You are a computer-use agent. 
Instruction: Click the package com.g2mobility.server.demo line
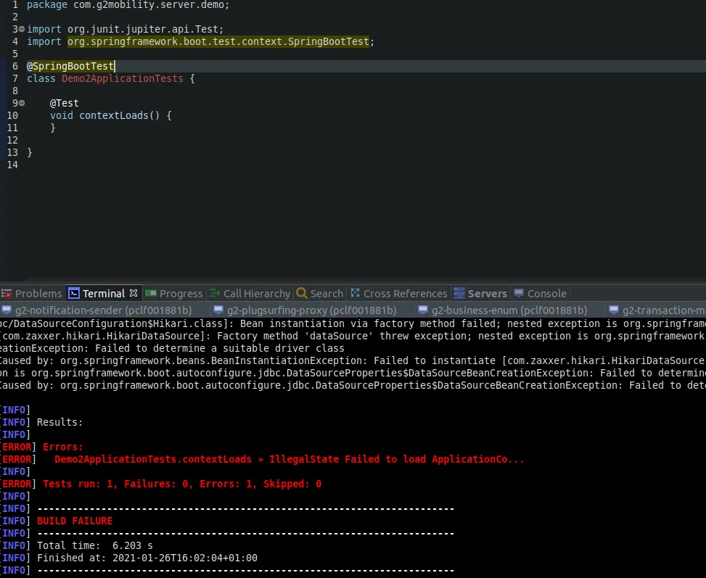pos(128,5)
